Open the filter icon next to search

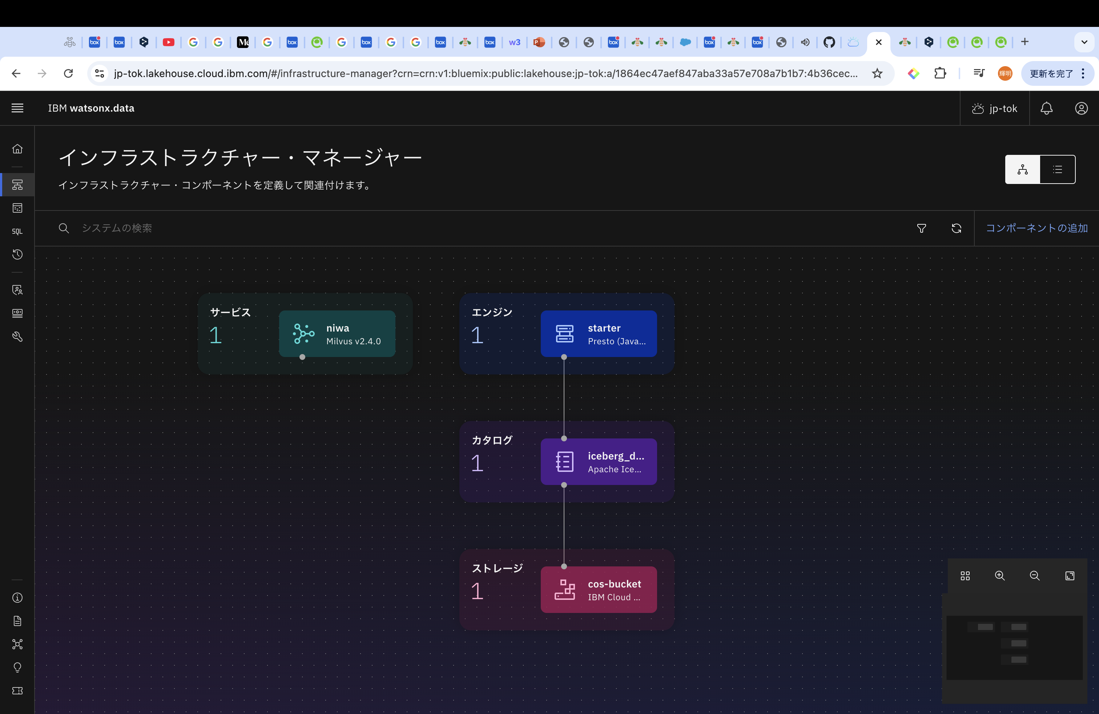921,228
